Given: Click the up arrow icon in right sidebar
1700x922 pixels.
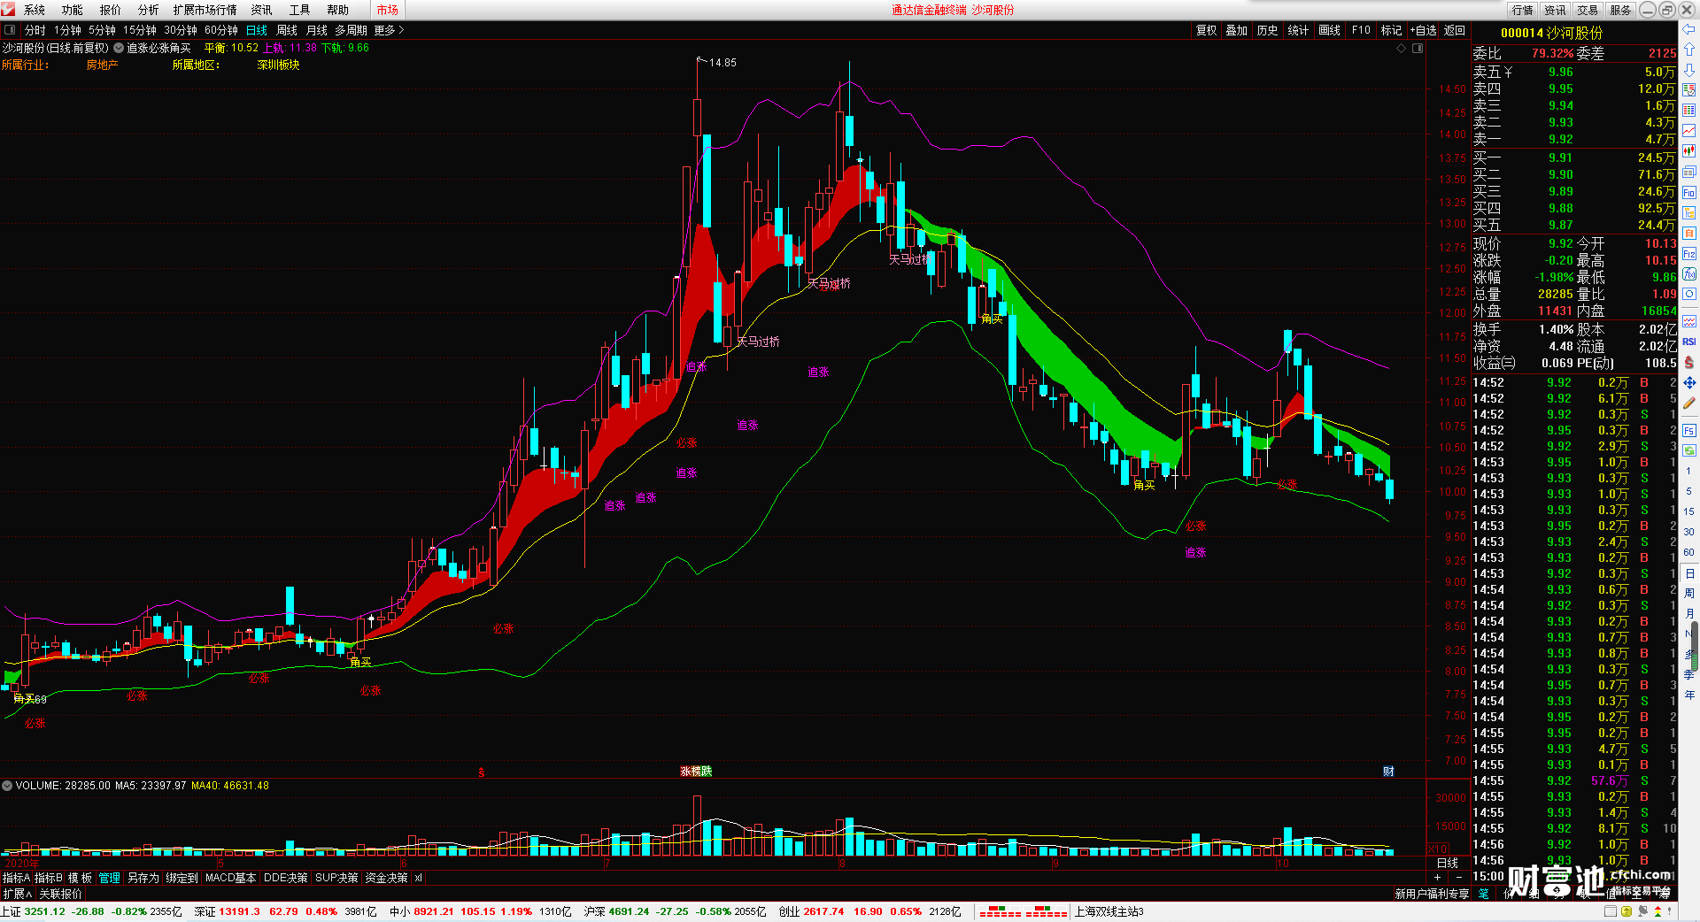Looking at the screenshot, I should point(1689,50).
